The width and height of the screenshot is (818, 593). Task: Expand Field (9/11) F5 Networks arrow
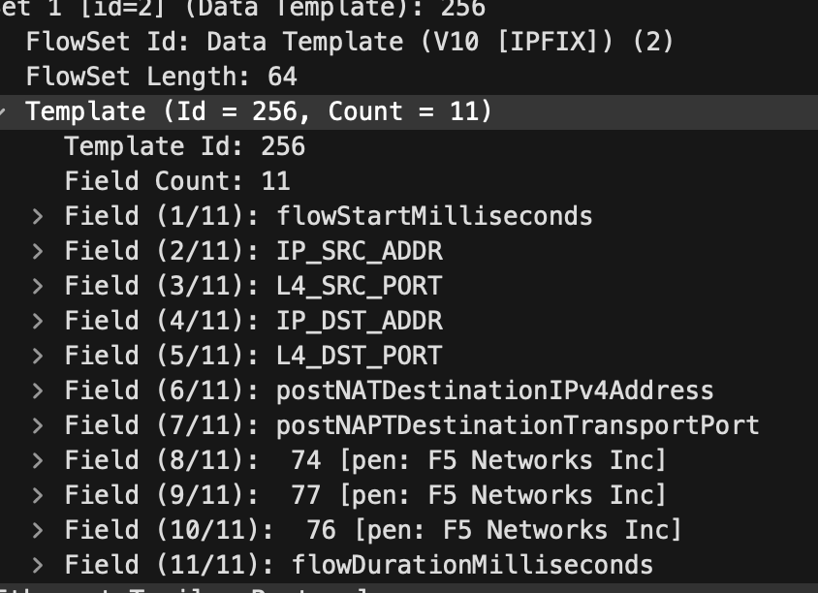coord(38,495)
